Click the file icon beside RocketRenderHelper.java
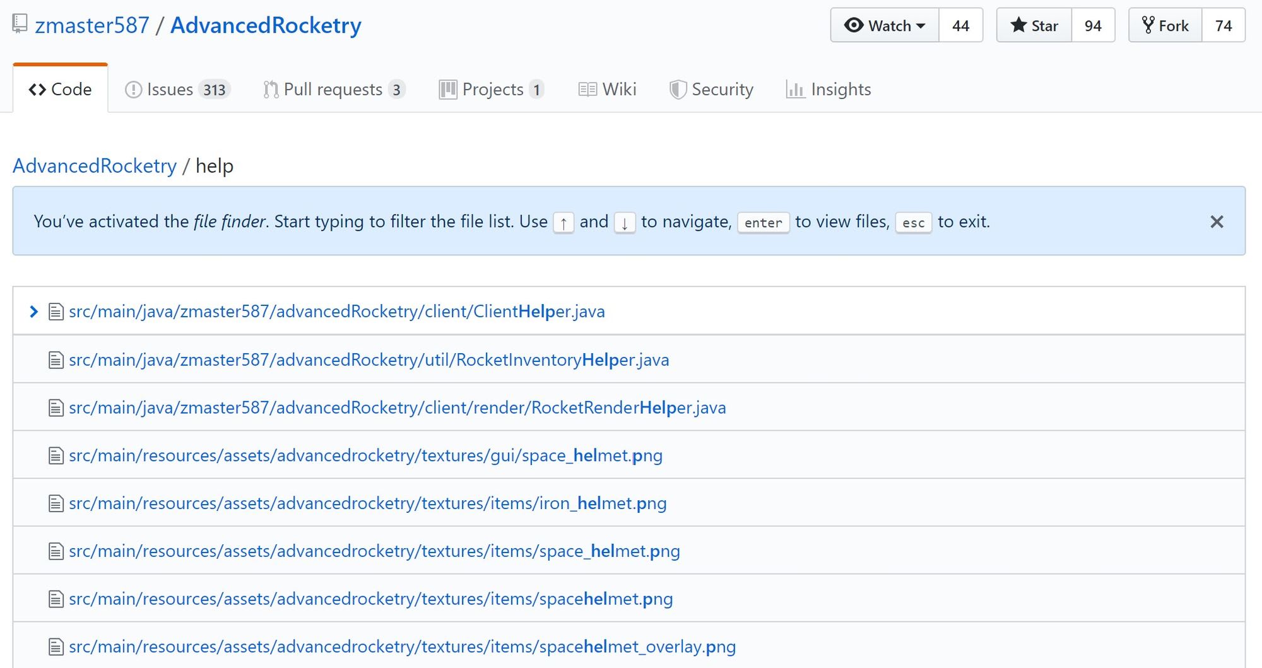This screenshot has width=1262, height=668. coord(56,408)
